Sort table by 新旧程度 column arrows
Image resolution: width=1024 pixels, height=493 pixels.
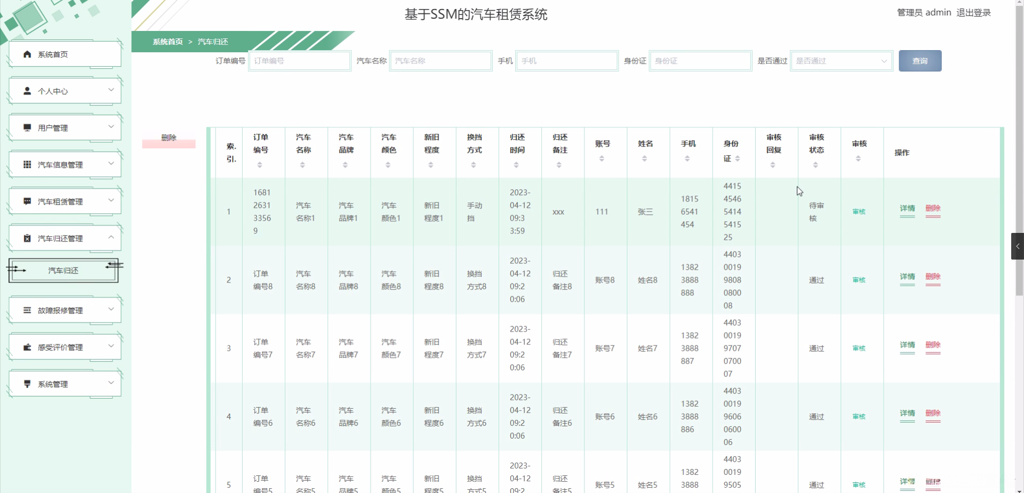pos(430,165)
